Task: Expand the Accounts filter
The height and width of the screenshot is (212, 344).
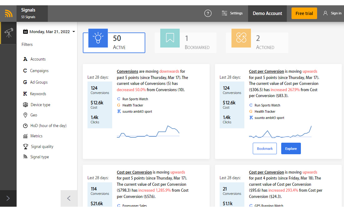Action: pos(38,59)
